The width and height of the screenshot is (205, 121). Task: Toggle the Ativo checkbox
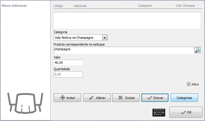tap(189, 84)
